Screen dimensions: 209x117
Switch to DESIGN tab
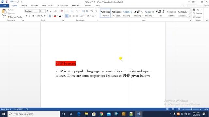click(34, 6)
